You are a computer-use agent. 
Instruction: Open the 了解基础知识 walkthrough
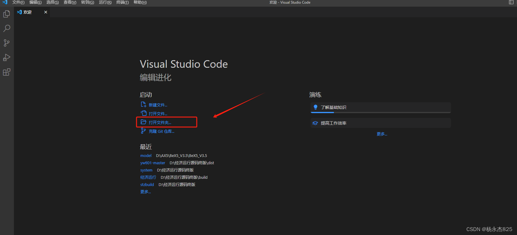(x=381, y=108)
